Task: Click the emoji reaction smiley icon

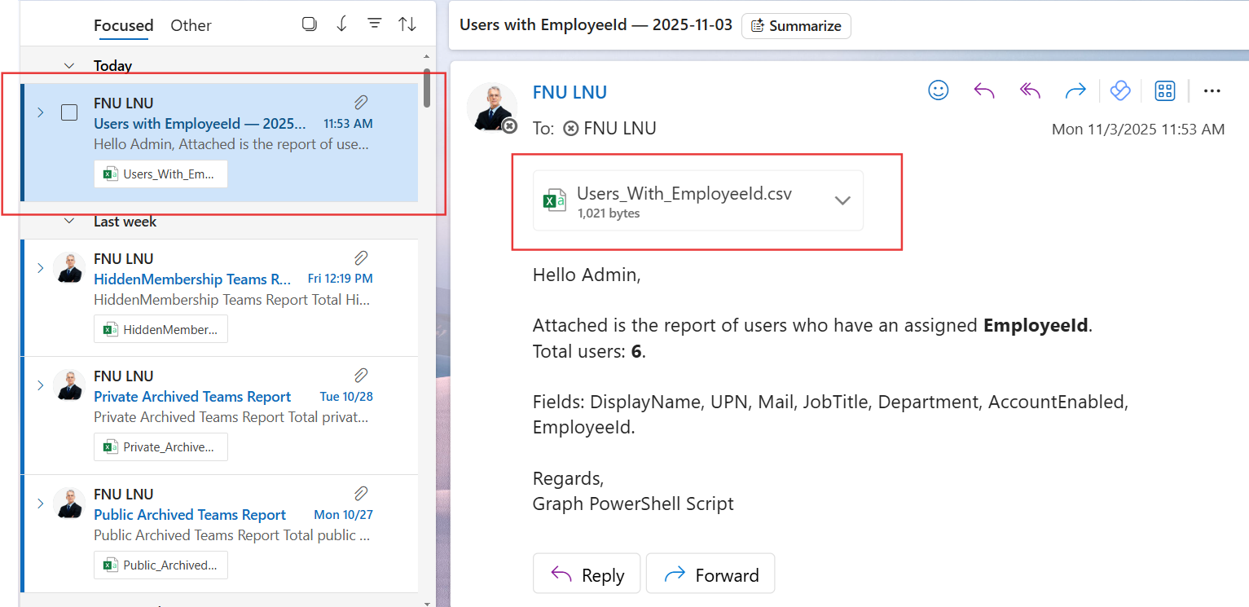Action: tap(939, 90)
